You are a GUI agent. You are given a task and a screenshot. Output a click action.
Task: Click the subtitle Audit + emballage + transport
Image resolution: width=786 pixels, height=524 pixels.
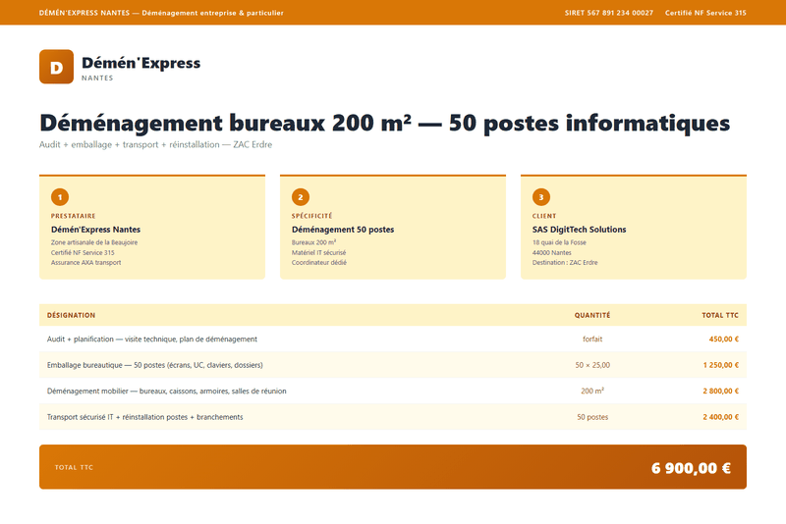155,144
